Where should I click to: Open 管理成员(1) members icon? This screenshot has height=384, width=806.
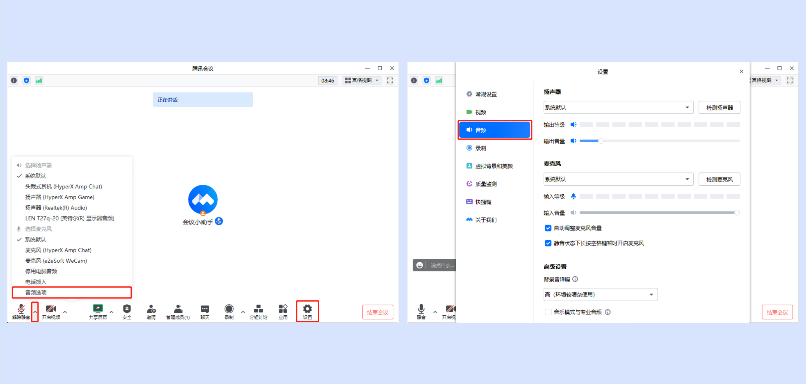coord(178,309)
